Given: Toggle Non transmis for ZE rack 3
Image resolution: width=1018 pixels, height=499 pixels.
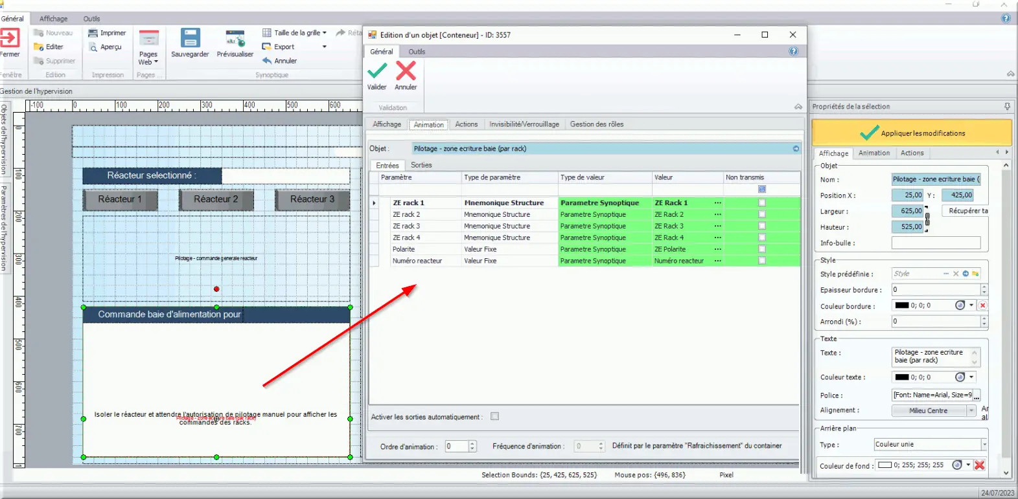Looking at the screenshot, I should point(762,227).
